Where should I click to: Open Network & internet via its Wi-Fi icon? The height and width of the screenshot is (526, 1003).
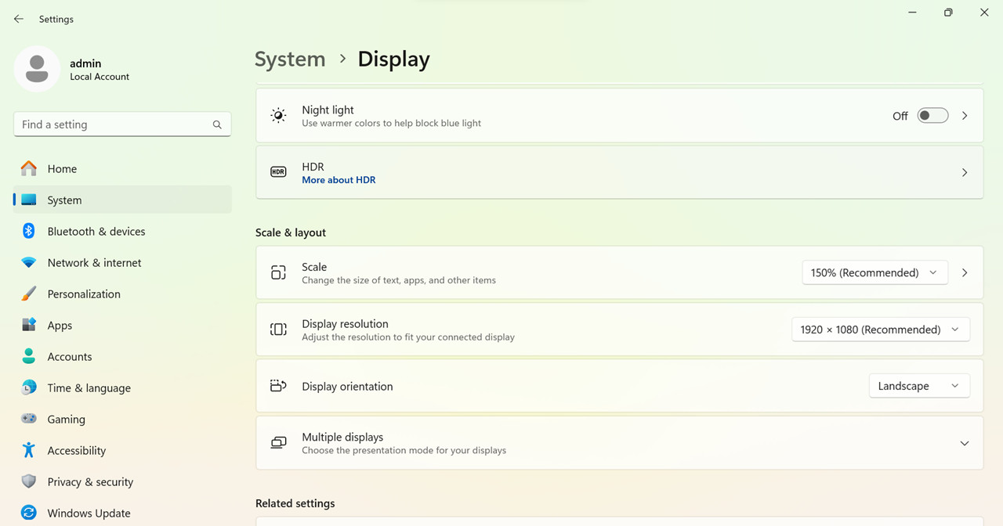tap(29, 262)
